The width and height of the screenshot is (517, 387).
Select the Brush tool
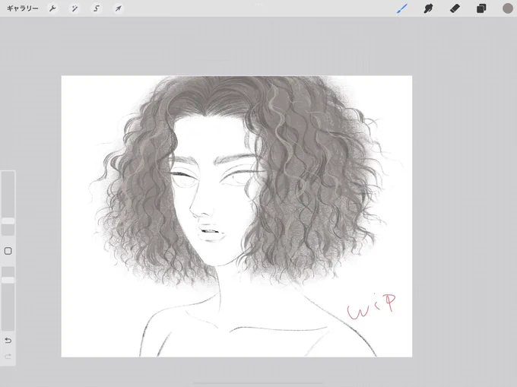pyautogui.click(x=402, y=8)
